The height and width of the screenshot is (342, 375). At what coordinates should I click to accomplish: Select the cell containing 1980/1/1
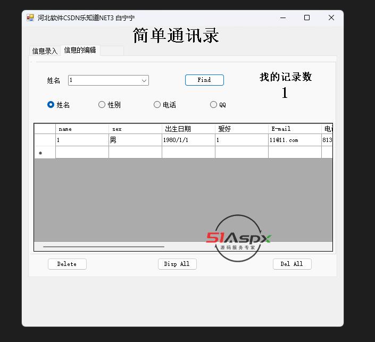(x=188, y=140)
